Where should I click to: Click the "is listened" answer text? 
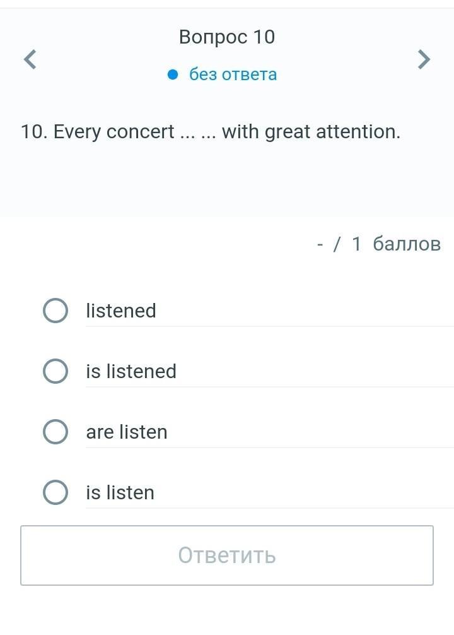tap(131, 371)
